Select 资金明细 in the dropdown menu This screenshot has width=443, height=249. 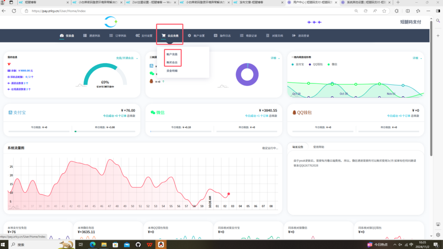pyautogui.click(x=172, y=71)
